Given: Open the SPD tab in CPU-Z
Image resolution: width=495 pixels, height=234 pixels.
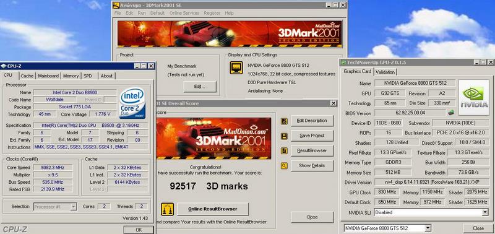Looking at the screenshot, I should click(87, 76).
